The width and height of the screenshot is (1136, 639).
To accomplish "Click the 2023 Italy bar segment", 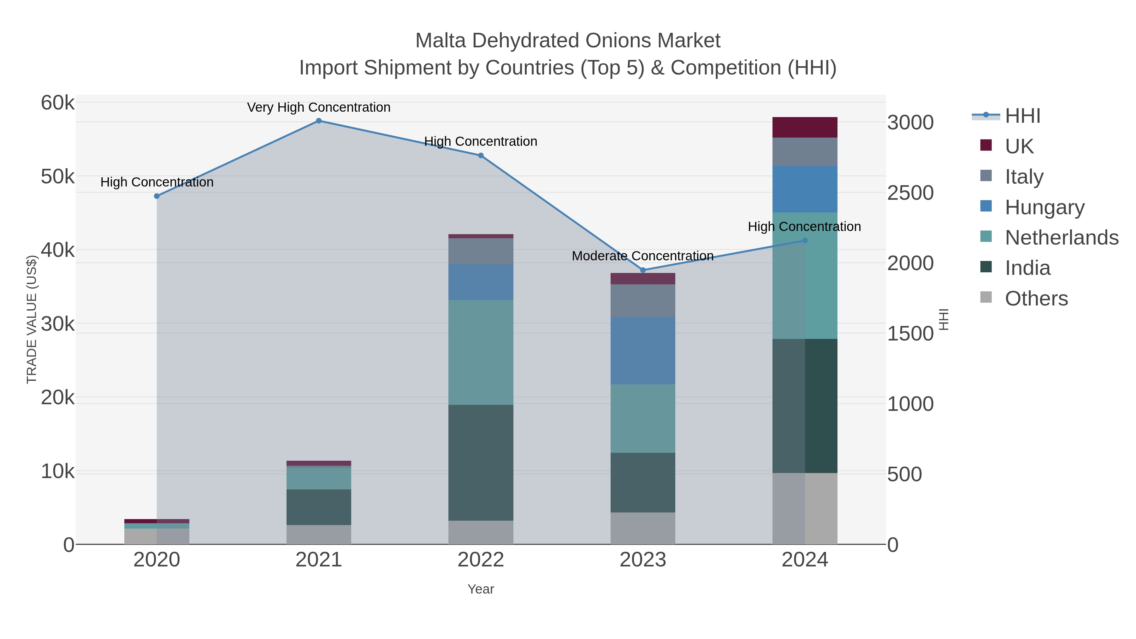I will pyautogui.click(x=643, y=301).
